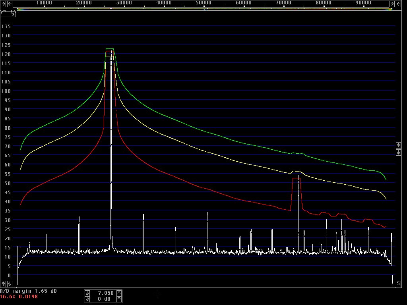Click the waterfall color strip below the frequency scale

[x=204, y=10]
